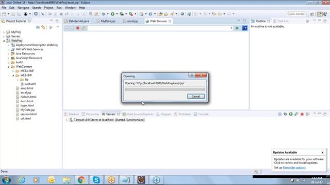Stop the server using red square in Servers view
The width and height of the screenshot is (330, 185).
302,114
